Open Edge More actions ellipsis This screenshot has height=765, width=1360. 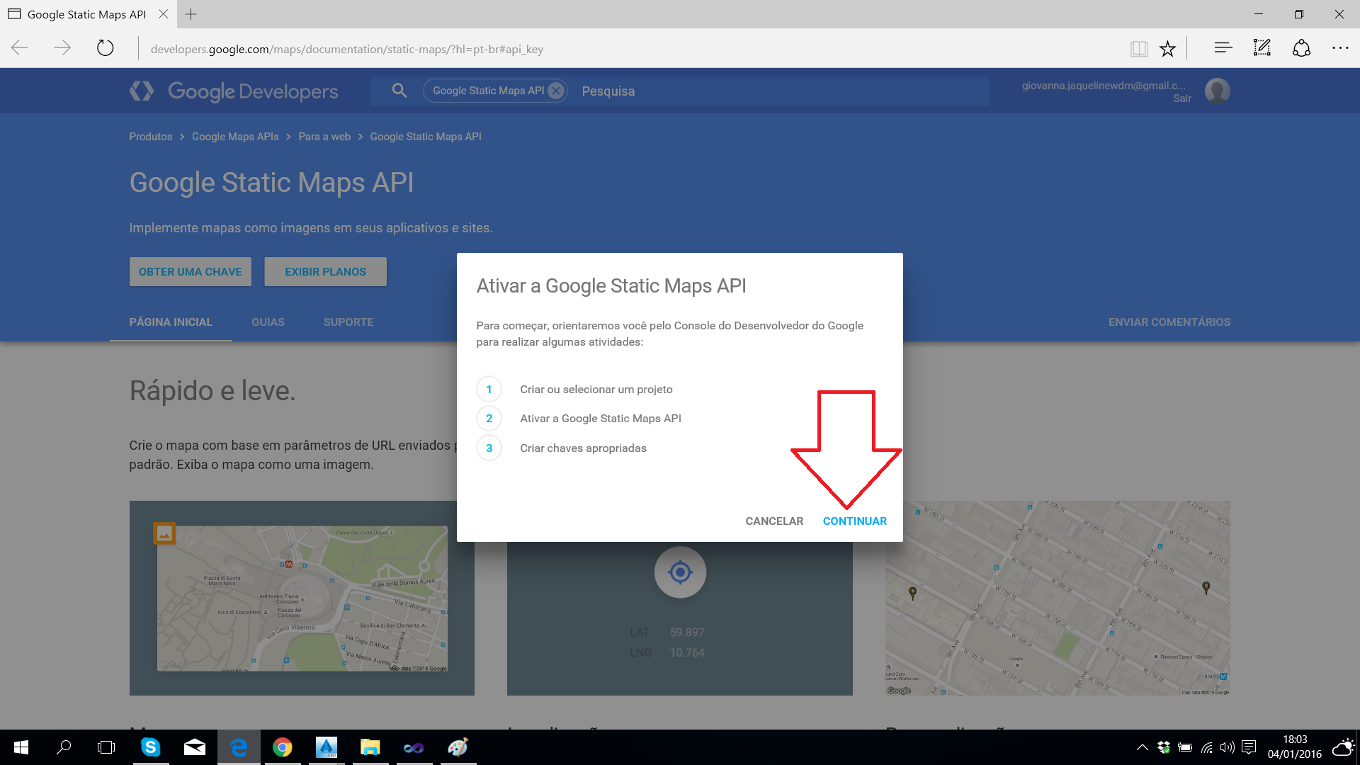1340,48
